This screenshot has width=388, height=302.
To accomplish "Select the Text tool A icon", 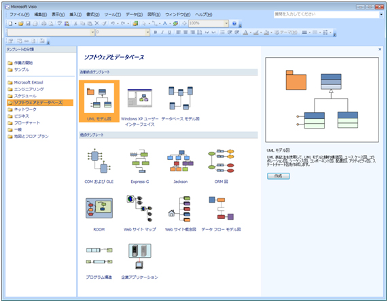I will [x=165, y=24].
